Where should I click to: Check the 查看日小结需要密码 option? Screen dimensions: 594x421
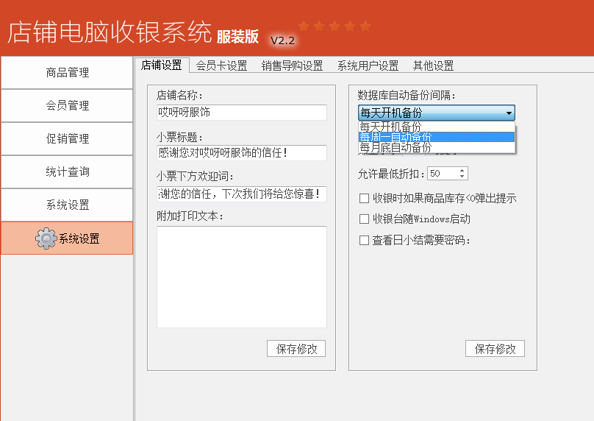tap(364, 239)
